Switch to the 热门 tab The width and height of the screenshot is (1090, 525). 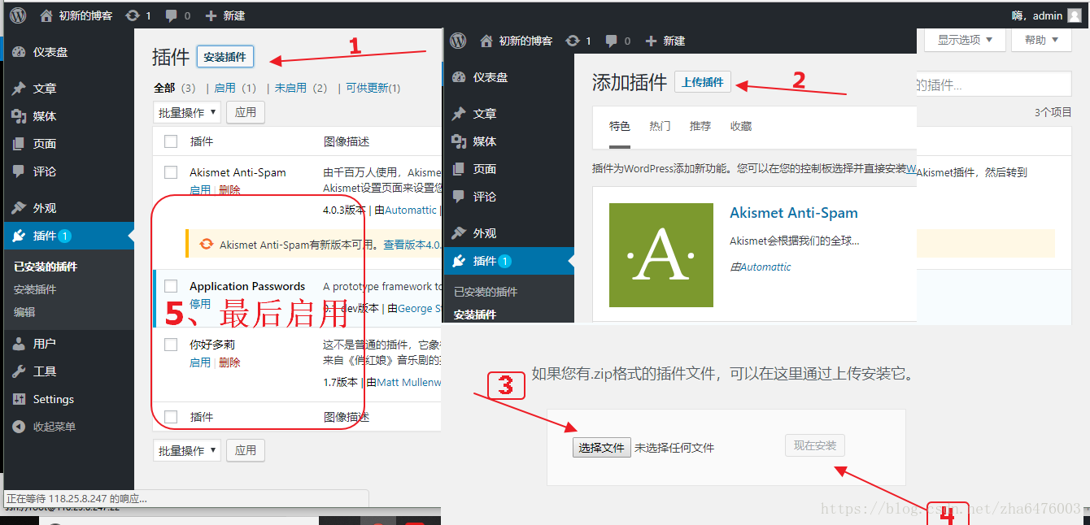pyautogui.click(x=660, y=126)
